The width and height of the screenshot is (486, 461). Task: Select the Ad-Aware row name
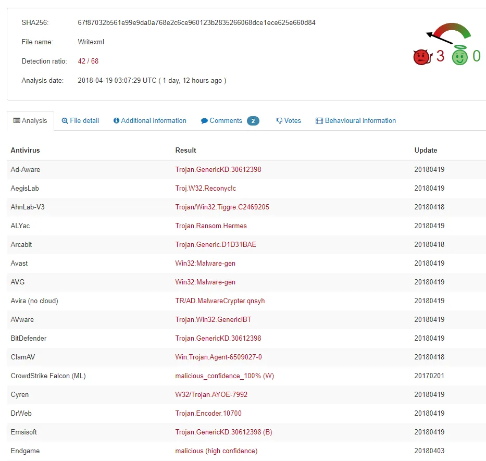(26, 170)
